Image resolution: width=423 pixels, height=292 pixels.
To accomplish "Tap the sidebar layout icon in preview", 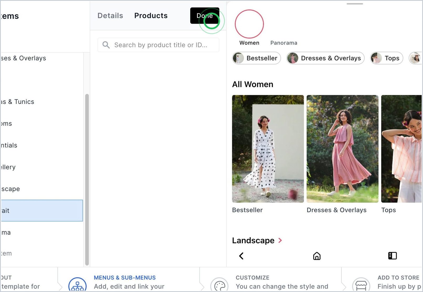I will 393,256.
